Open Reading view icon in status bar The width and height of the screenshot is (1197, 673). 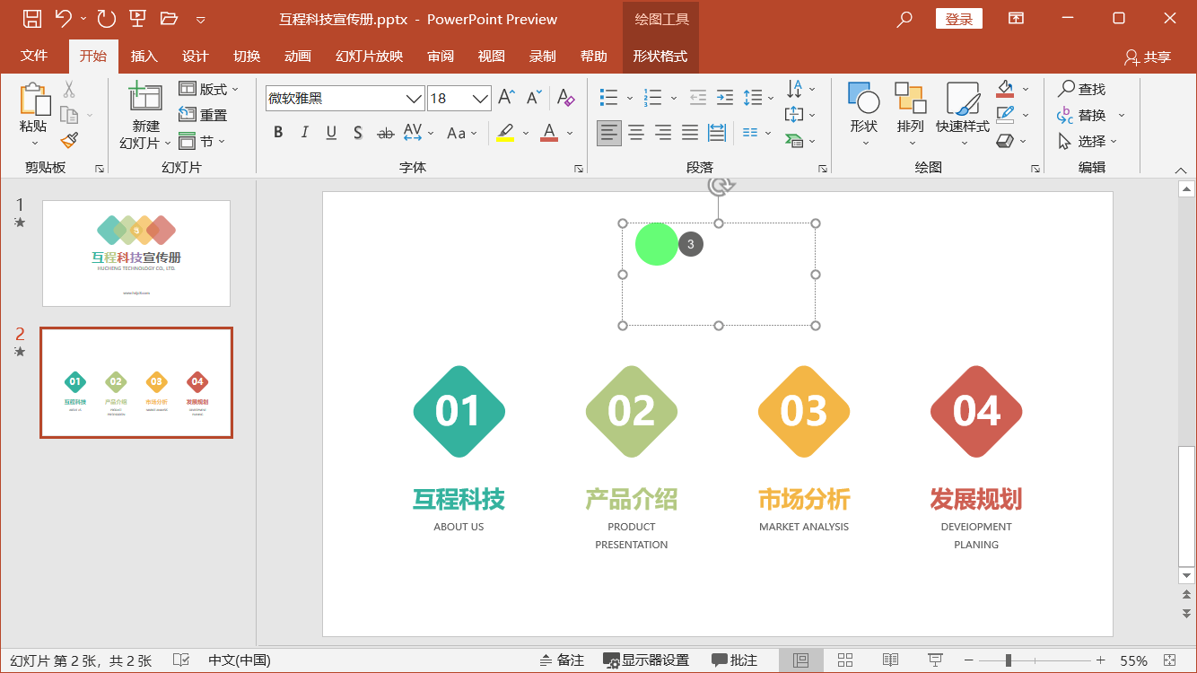[890, 660]
